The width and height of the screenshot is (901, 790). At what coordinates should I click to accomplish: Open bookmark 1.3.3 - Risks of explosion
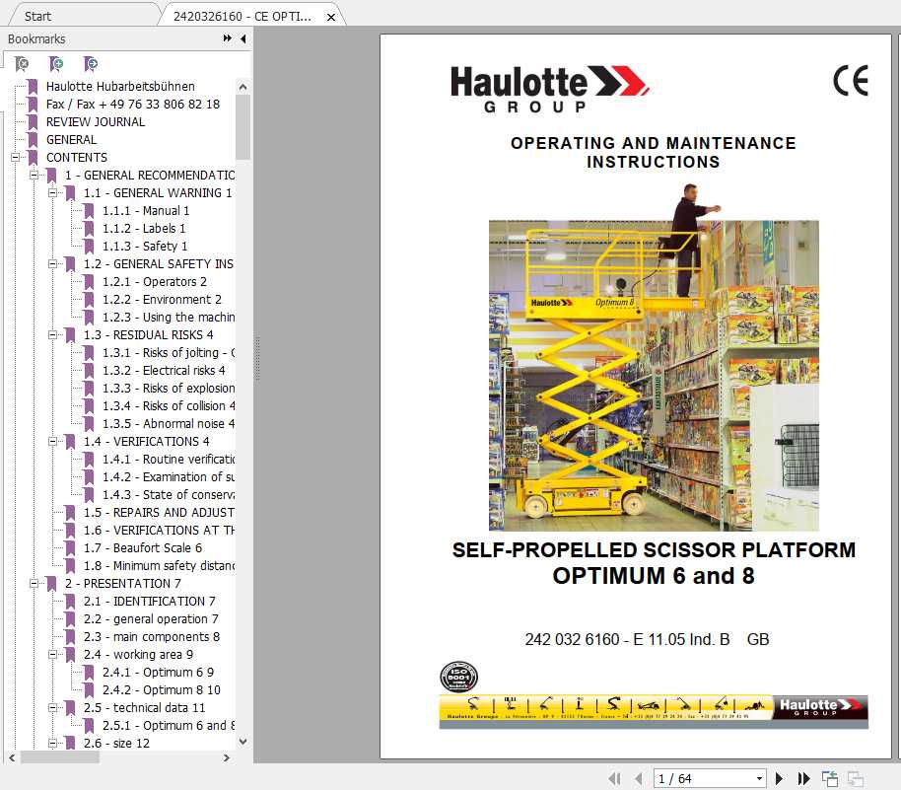(x=169, y=389)
